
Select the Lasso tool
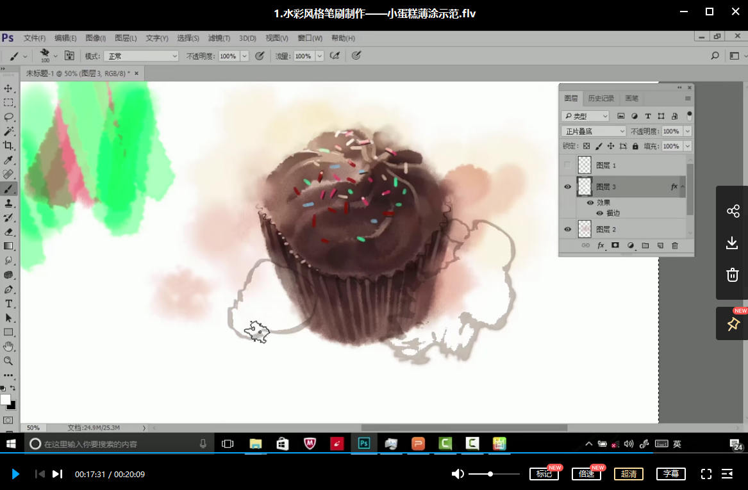8,117
